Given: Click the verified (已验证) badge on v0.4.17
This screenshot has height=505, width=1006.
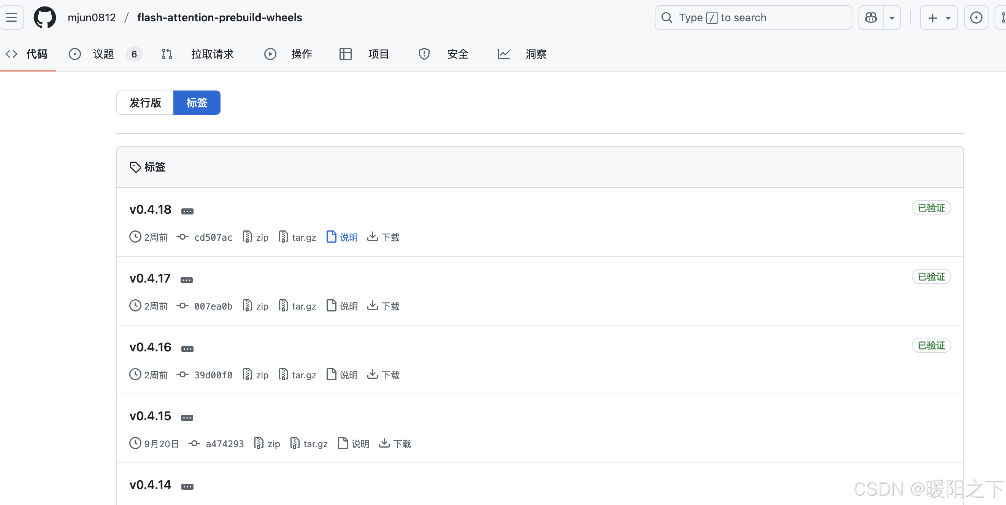Looking at the screenshot, I should coord(931,276).
